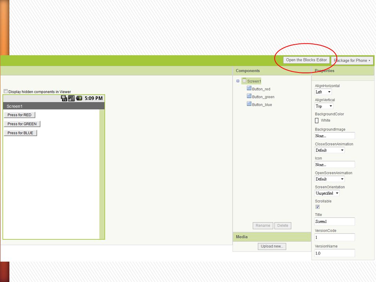Open the CloseScreenAnimation dropdown
Viewport: 376px width, 282px height.
tap(329, 150)
